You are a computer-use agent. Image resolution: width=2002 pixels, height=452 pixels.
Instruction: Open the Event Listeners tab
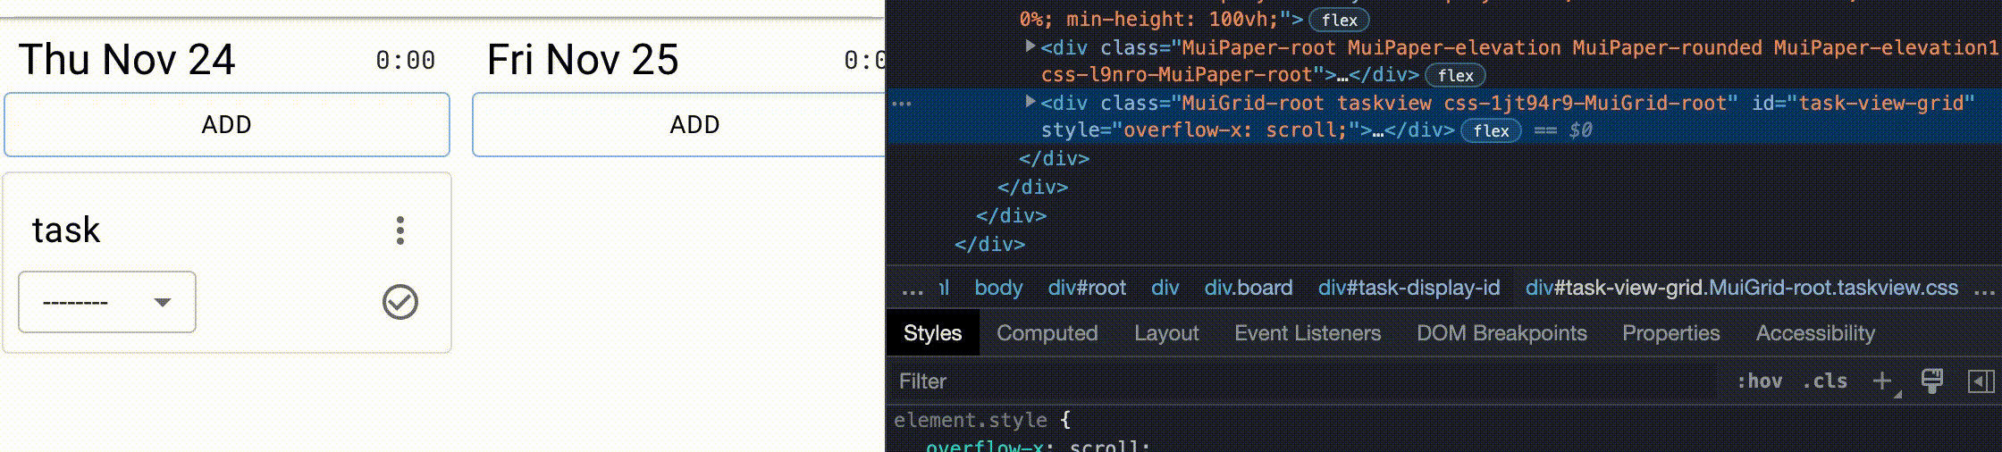coord(1308,333)
